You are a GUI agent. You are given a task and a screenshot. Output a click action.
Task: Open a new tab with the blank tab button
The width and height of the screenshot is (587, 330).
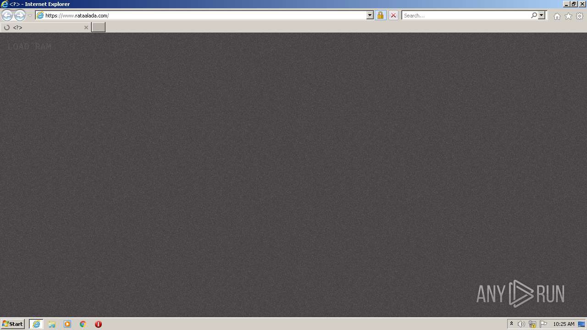(98, 27)
